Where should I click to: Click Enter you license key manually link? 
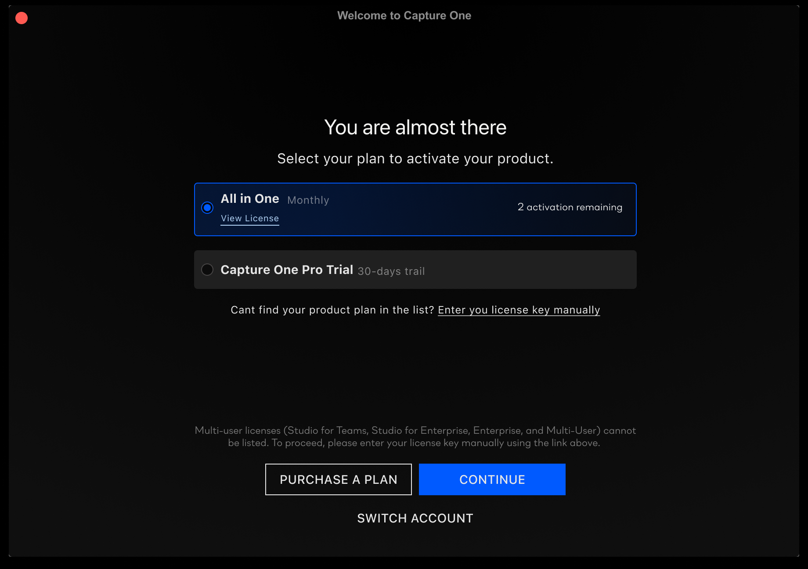(519, 310)
